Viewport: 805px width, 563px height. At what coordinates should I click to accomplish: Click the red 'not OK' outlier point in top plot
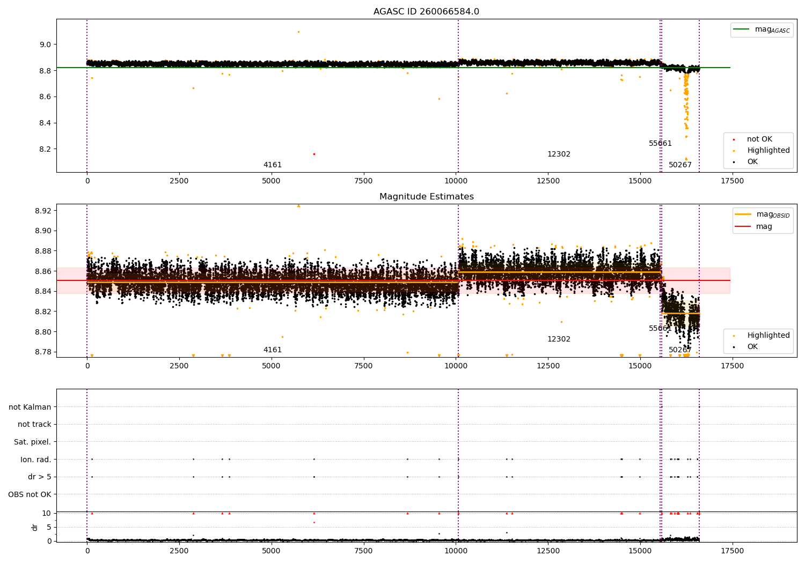[314, 154]
